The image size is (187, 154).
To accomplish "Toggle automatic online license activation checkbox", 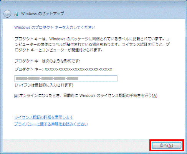I will 16,96.
